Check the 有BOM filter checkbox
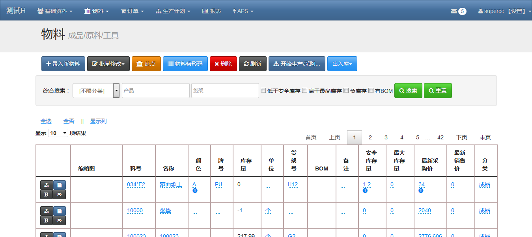Screen dimensions: 532x237 [x=371, y=91]
